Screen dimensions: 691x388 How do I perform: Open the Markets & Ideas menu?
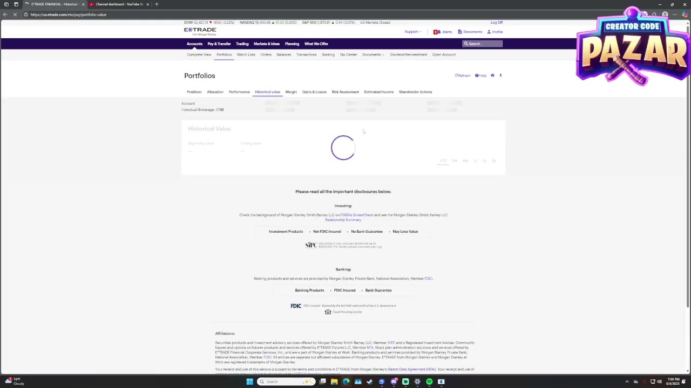coord(267,44)
